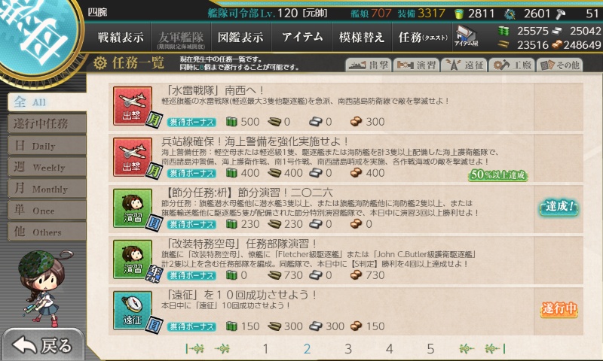Go to first page arrow icon
This screenshot has height=361, width=603.
(x=195, y=348)
